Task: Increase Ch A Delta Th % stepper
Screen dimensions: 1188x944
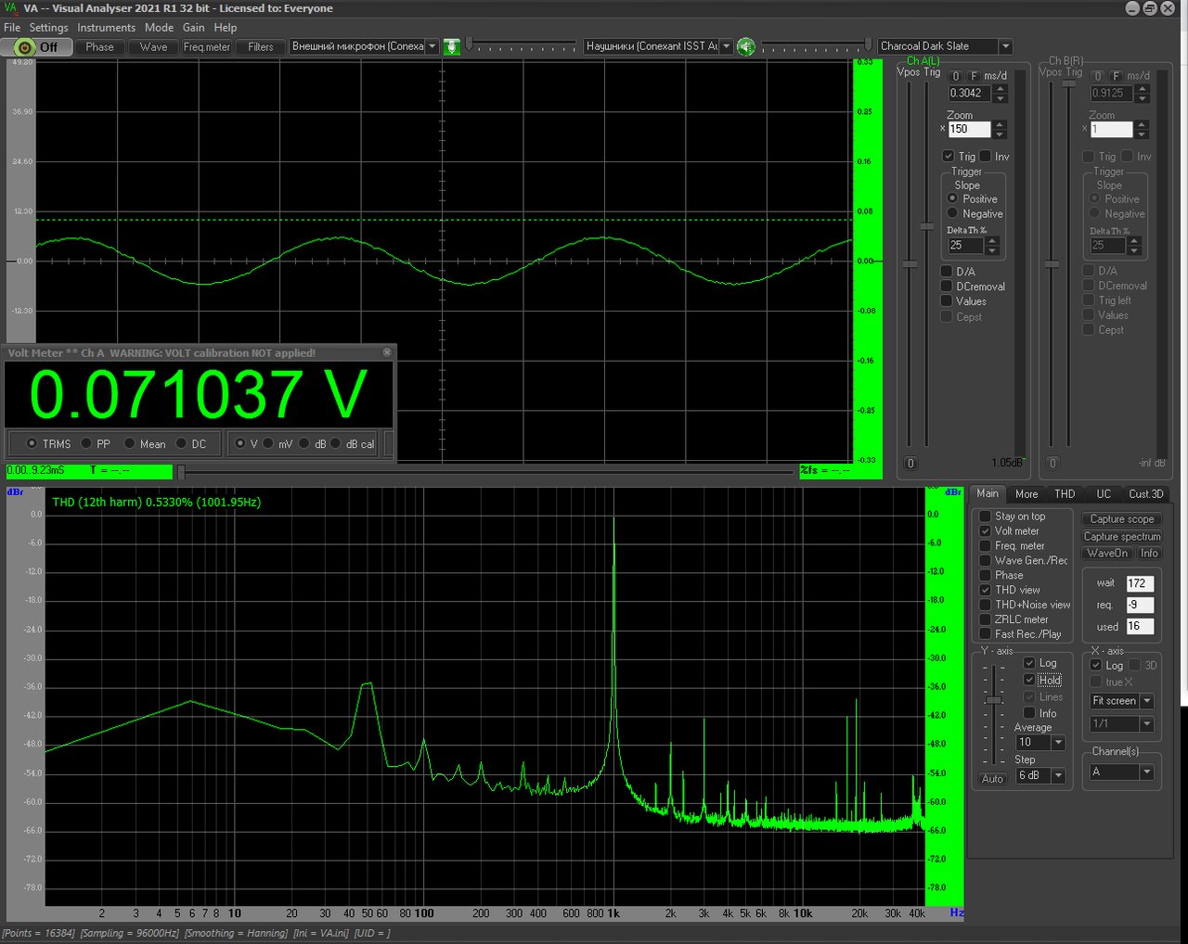Action: (x=992, y=241)
